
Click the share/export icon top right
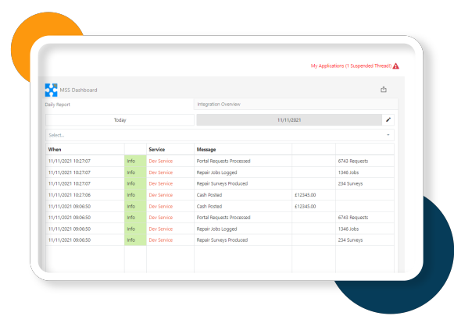384,90
